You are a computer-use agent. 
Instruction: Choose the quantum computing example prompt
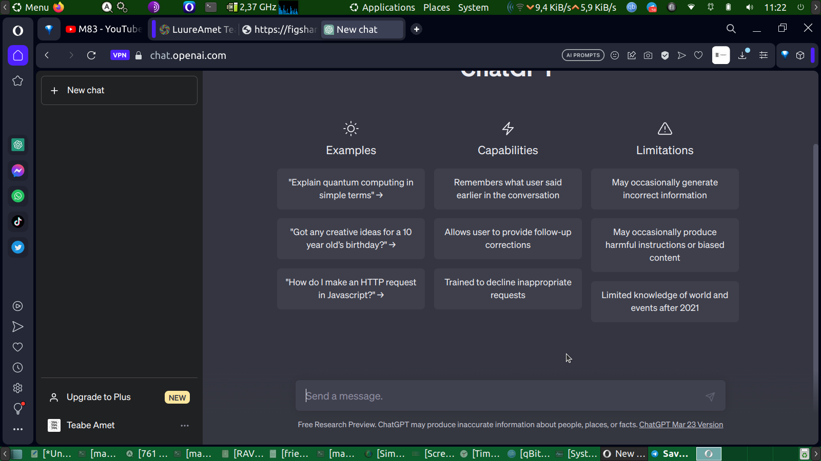tap(351, 189)
